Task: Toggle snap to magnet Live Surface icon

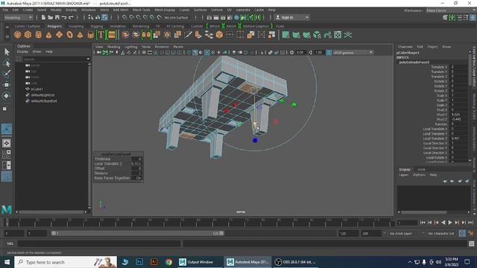Action: pos(159,18)
